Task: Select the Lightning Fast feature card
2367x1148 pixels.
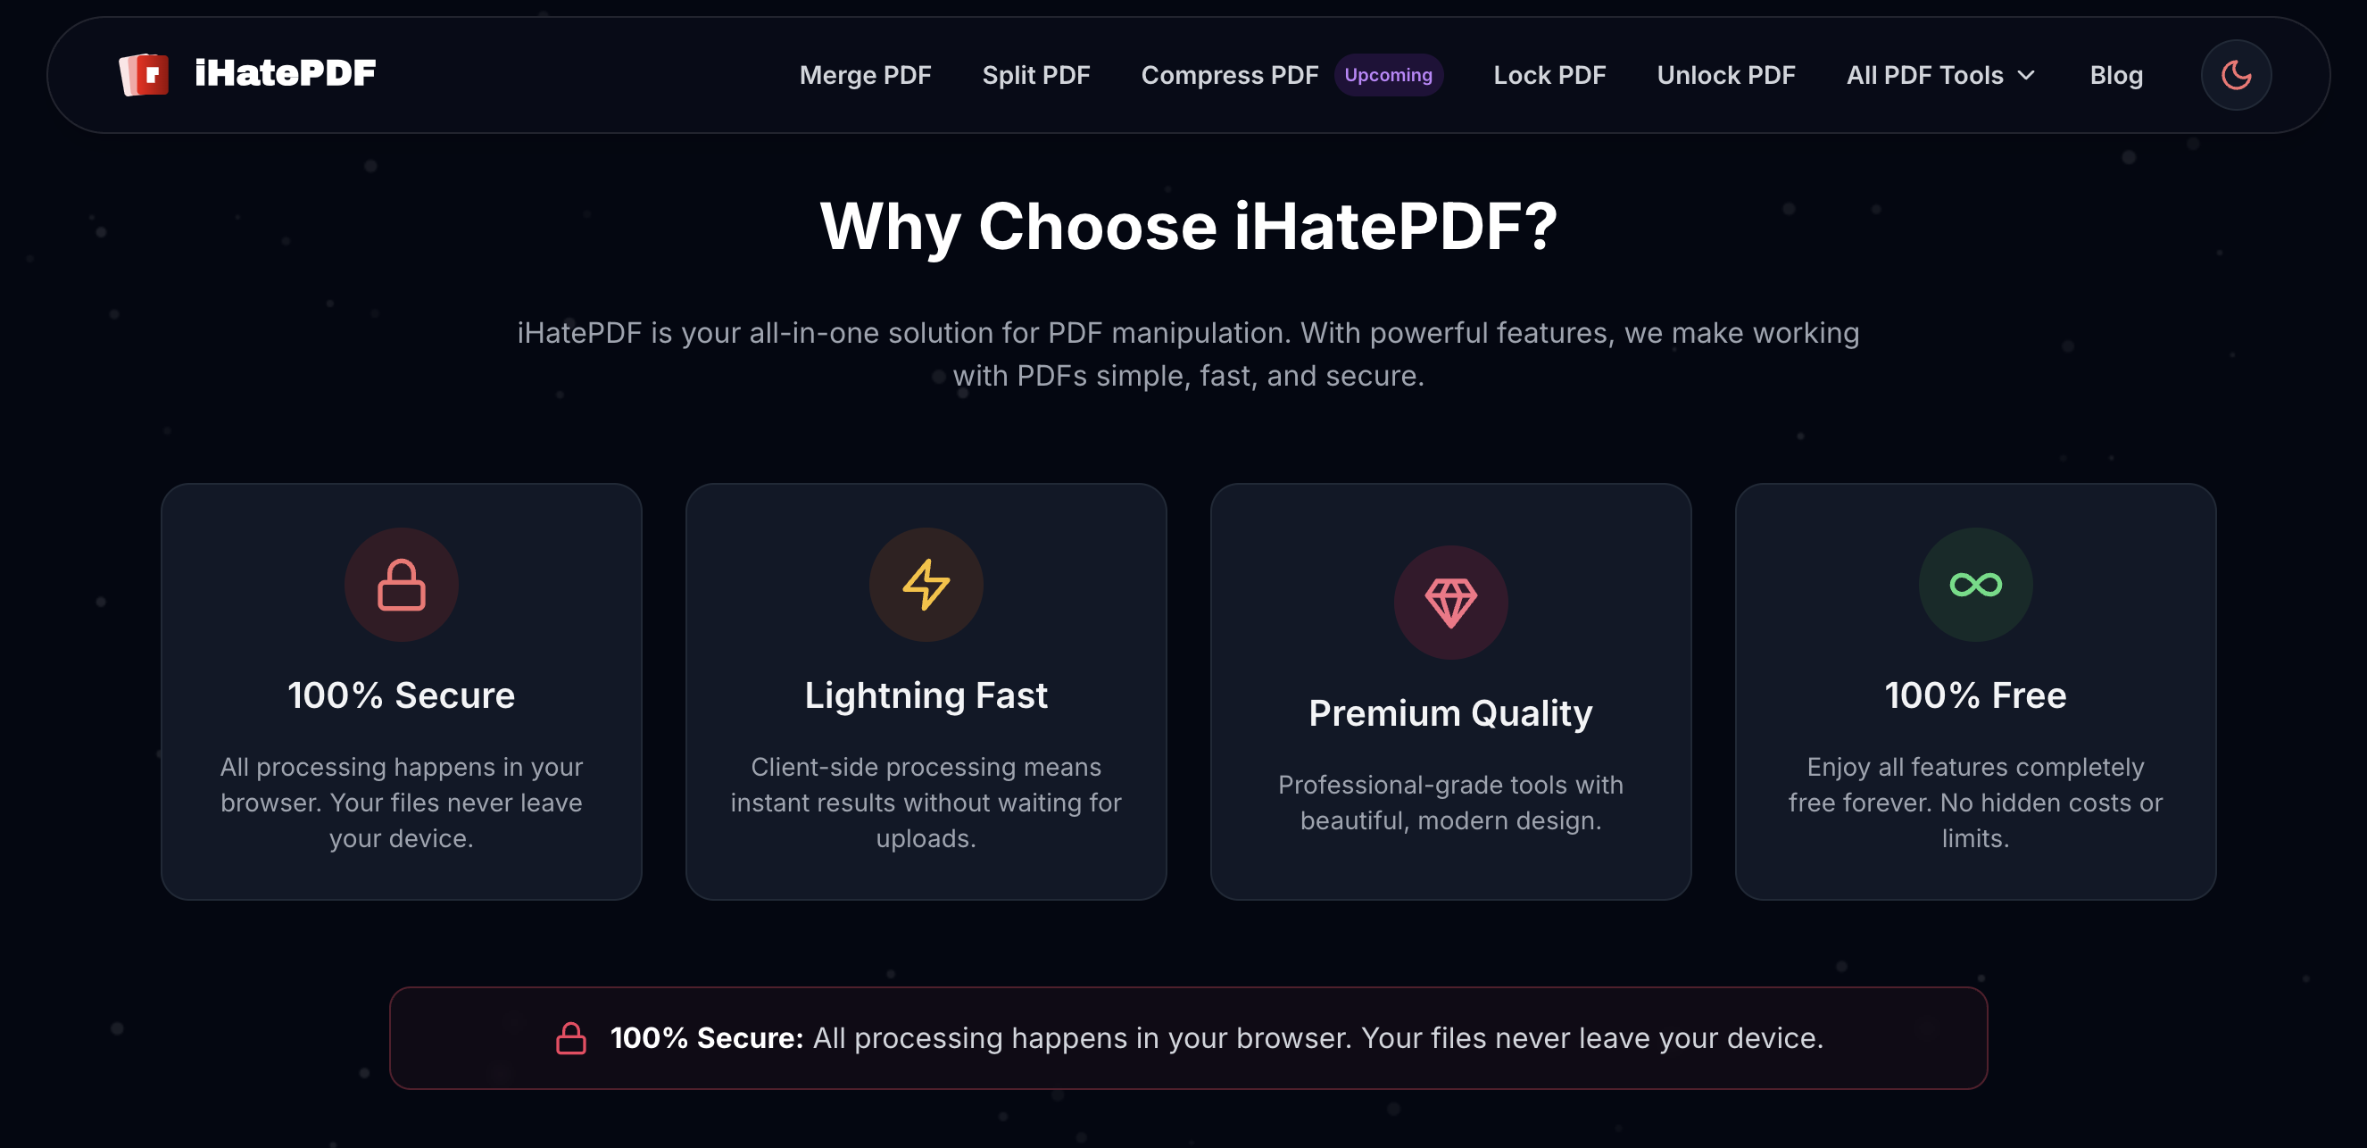Action: (x=926, y=694)
